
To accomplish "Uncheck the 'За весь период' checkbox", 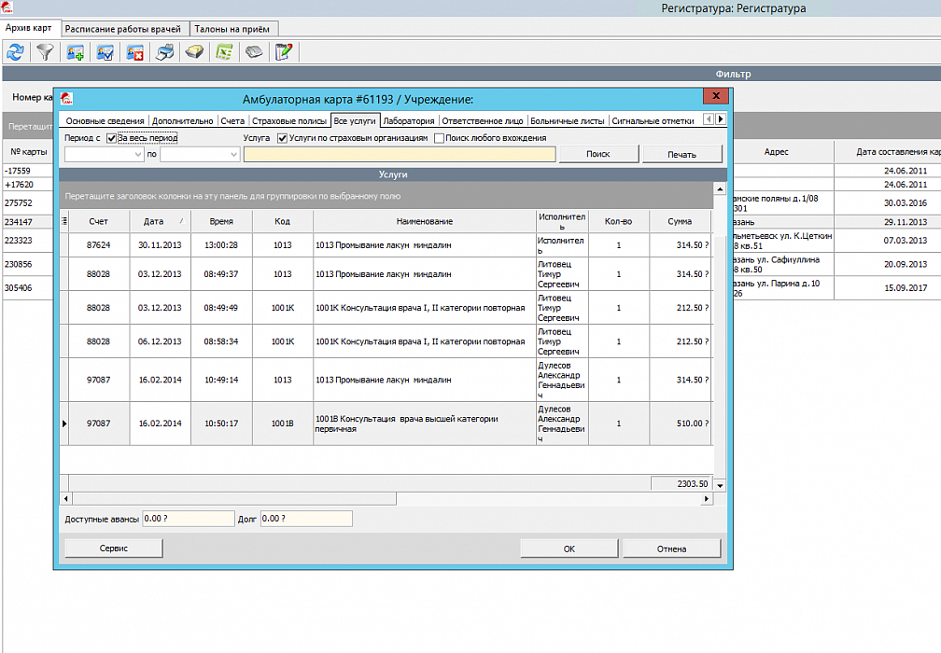I will (111, 138).
